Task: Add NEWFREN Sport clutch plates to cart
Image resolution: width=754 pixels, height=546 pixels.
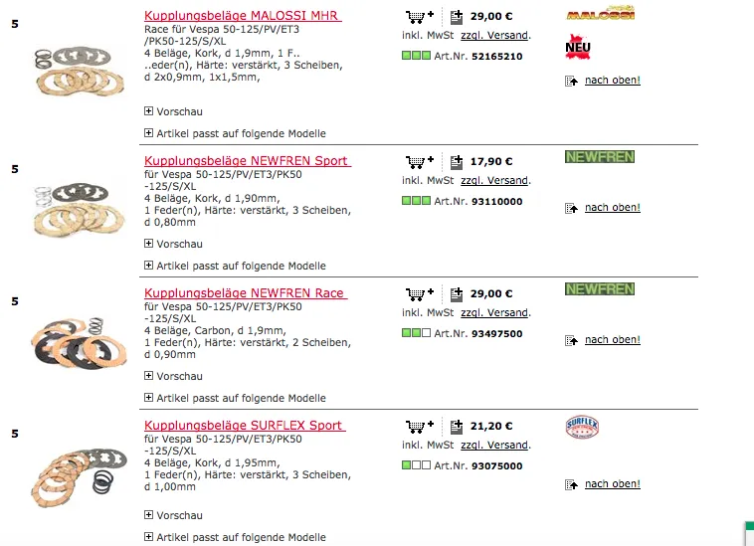Action: (419, 161)
